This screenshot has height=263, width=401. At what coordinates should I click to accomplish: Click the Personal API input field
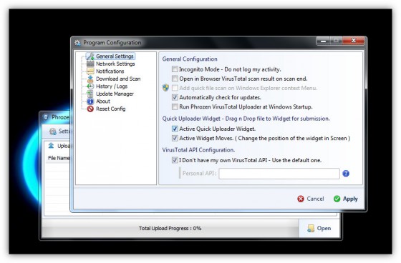(x=279, y=174)
